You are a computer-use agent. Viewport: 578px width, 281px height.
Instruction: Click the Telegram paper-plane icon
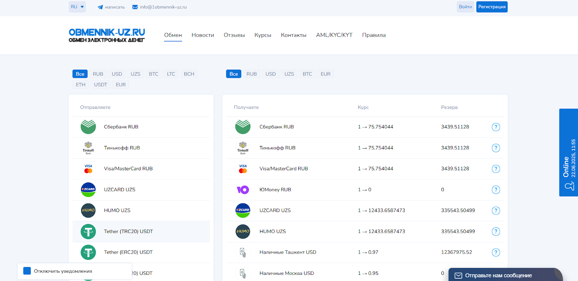(100, 7)
